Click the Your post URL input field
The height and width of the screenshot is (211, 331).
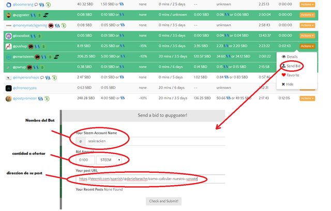(x=151, y=179)
